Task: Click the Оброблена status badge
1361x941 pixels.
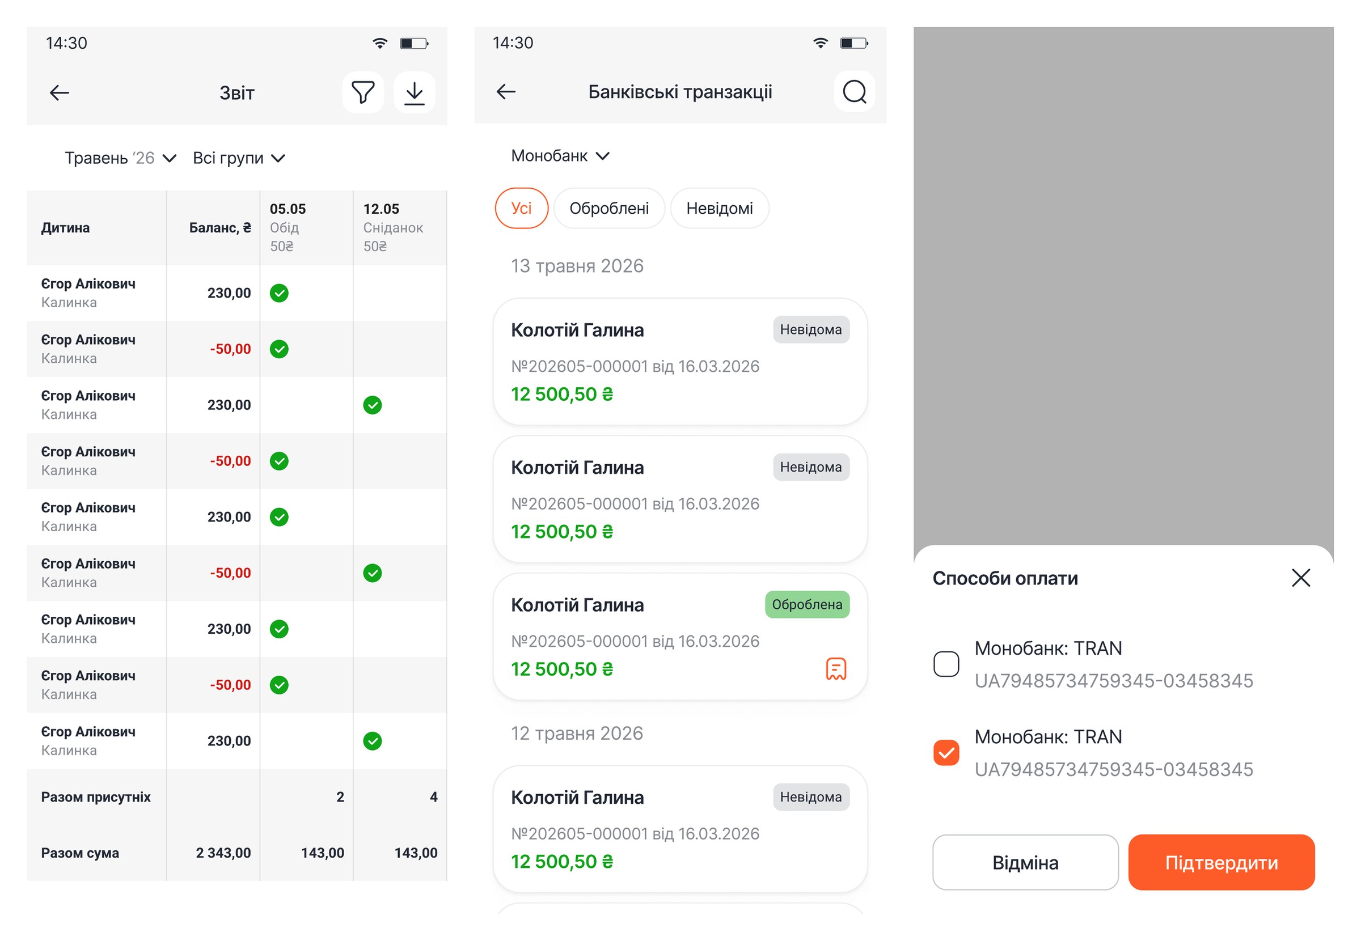Action: click(x=807, y=604)
